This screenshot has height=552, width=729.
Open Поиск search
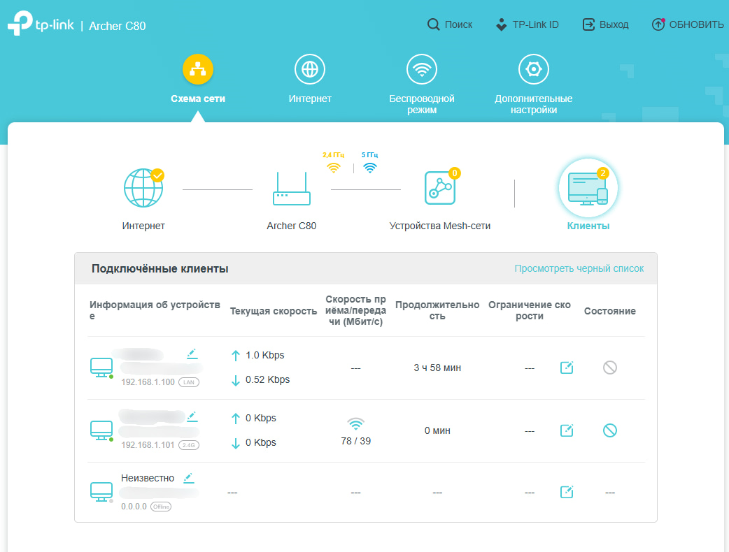pos(450,24)
